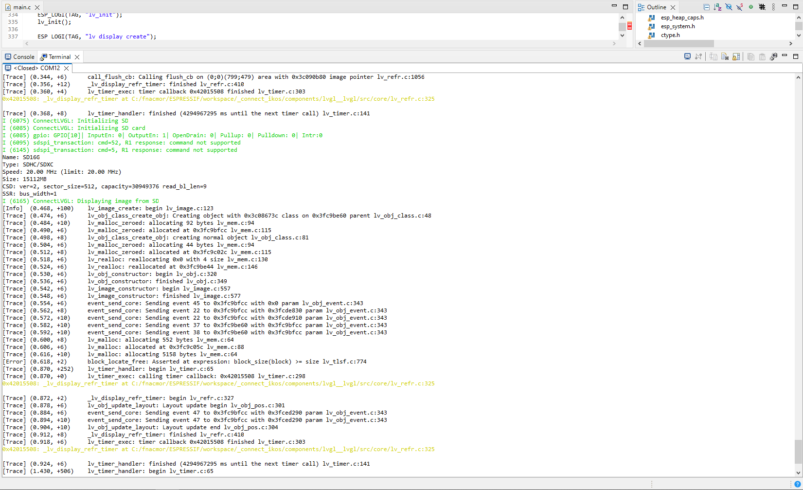Minimize the Outline view
The image size is (803, 490).
pos(785,6)
